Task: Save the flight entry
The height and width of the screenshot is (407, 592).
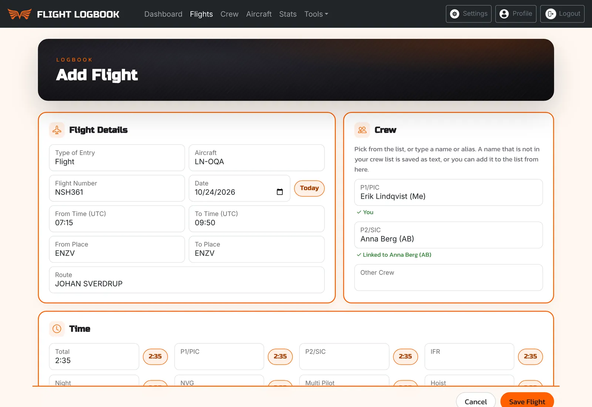Action: pos(527,401)
